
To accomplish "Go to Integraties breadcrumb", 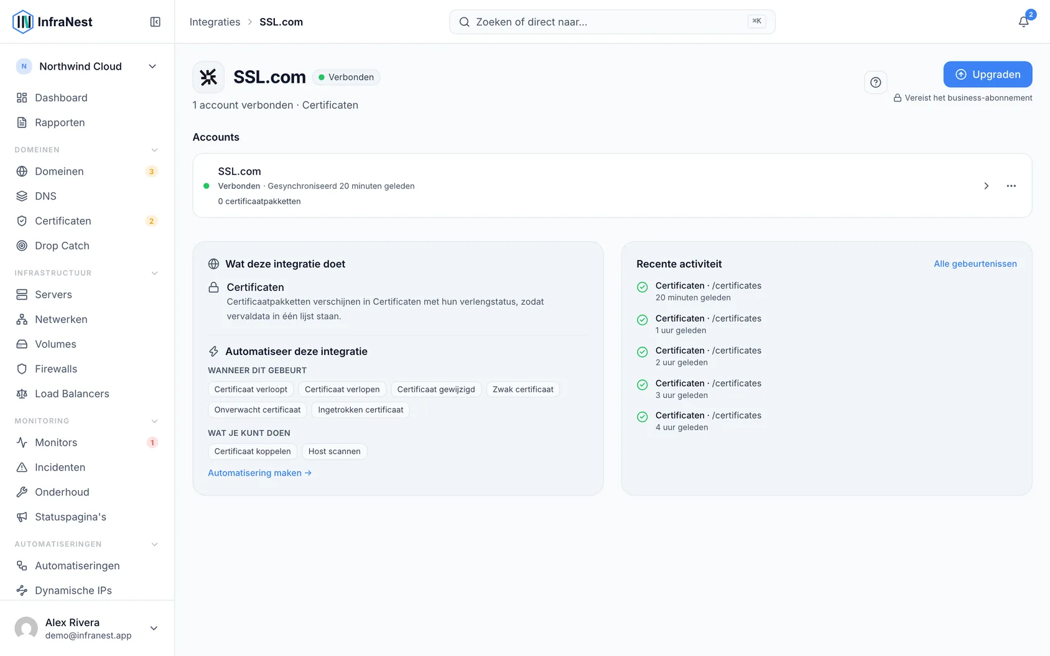I will point(215,22).
